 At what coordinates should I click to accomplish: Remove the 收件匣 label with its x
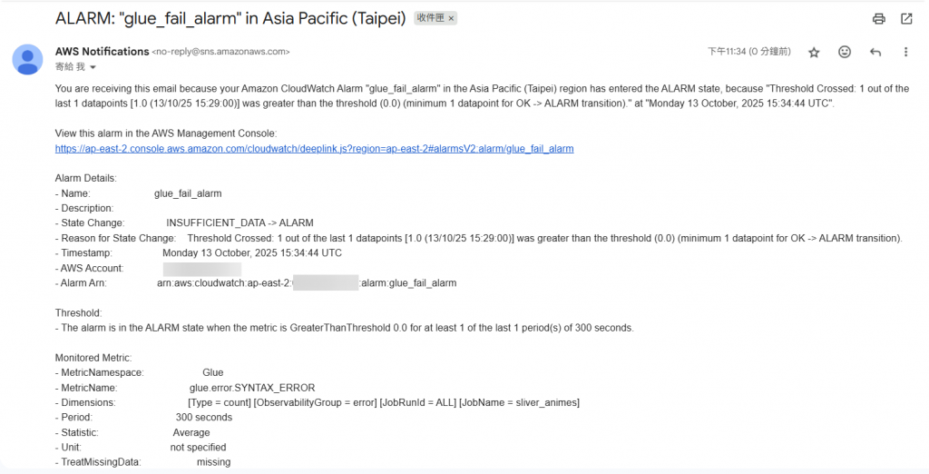451,18
